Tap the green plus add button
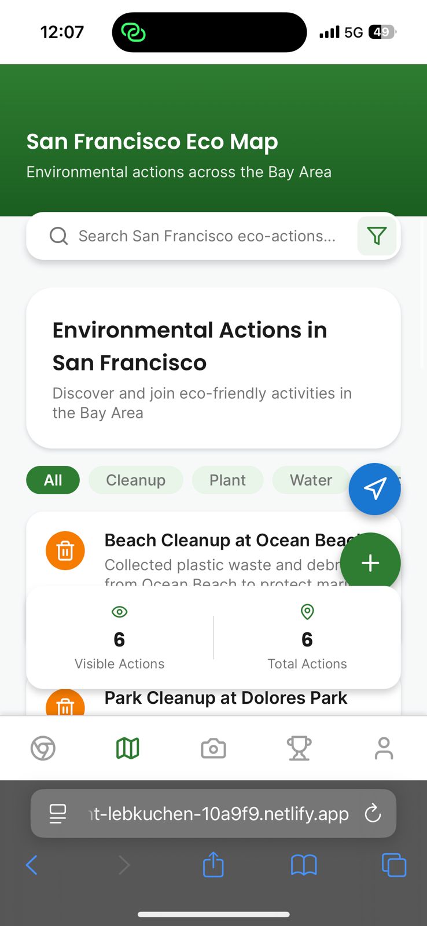The image size is (427, 926). pyautogui.click(x=370, y=563)
